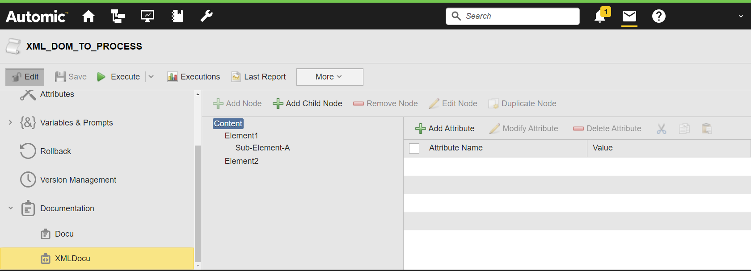Select the Process Assembly icon in top navigation

coord(118,16)
